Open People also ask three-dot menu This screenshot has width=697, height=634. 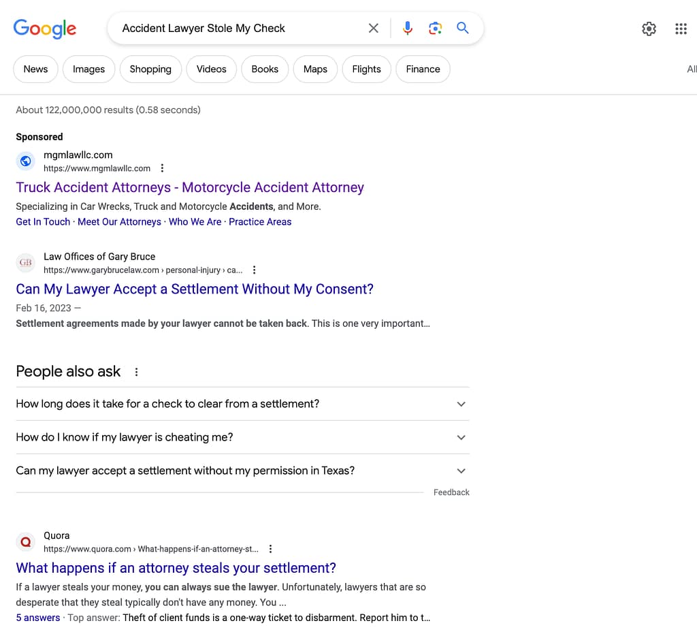(x=136, y=372)
